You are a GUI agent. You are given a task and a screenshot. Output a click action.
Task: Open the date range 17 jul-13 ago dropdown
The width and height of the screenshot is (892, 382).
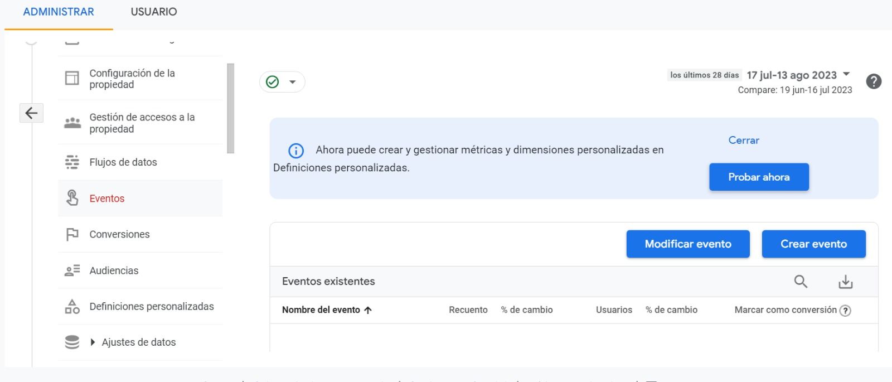point(798,75)
